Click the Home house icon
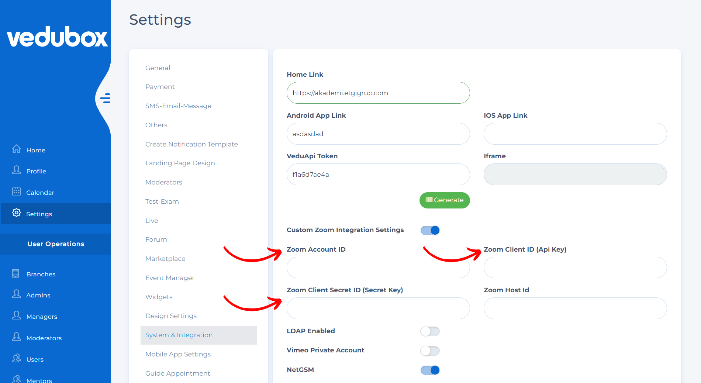 [17, 149]
